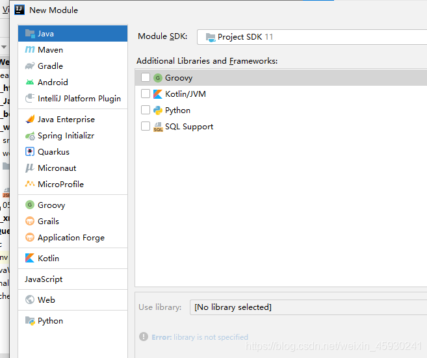The width and height of the screenshot is (427, 358).
Task: Tick the SQL Support checkbox
Action: tap(146, 127)
